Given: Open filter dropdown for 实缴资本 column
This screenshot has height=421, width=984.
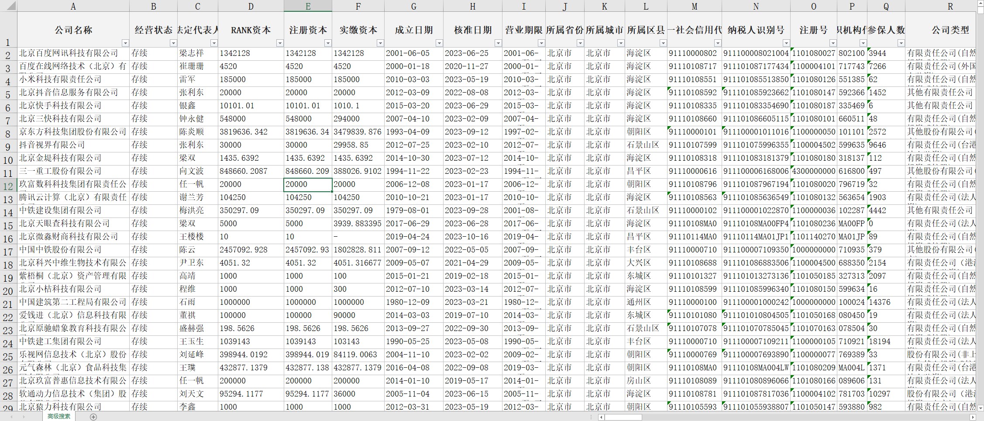Looking at the screenshot, I should pos(380,43).
